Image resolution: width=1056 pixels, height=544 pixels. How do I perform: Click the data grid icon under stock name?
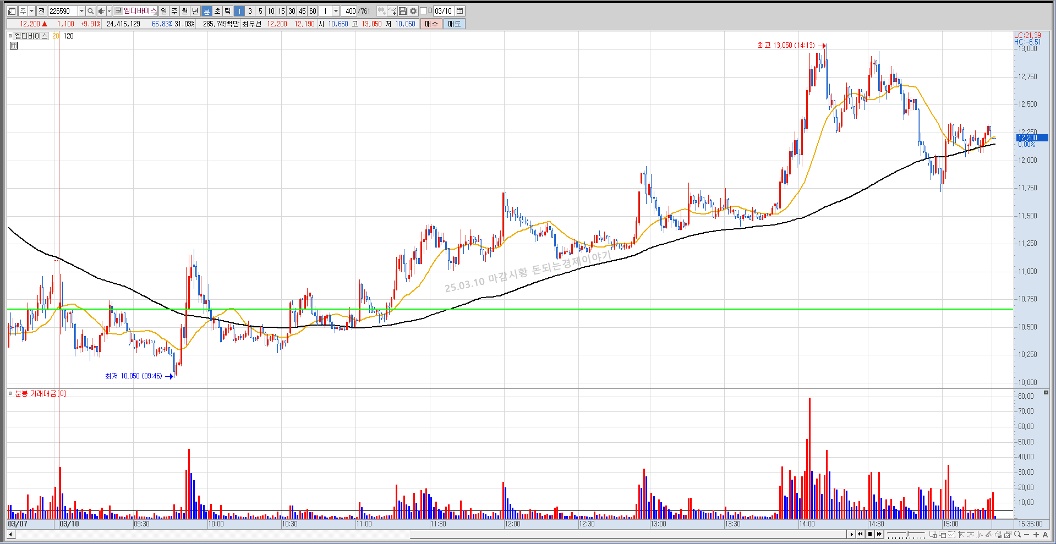click(x=14, y=46)
